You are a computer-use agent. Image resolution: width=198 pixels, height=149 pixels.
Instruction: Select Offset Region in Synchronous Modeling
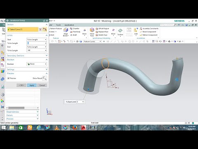coord(102,29)
